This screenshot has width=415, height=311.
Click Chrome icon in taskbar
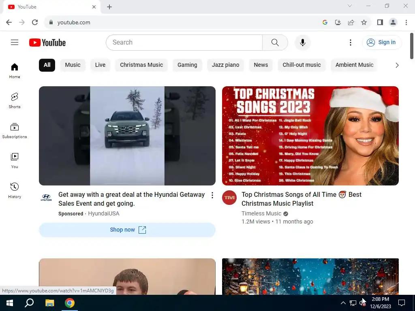70,303
